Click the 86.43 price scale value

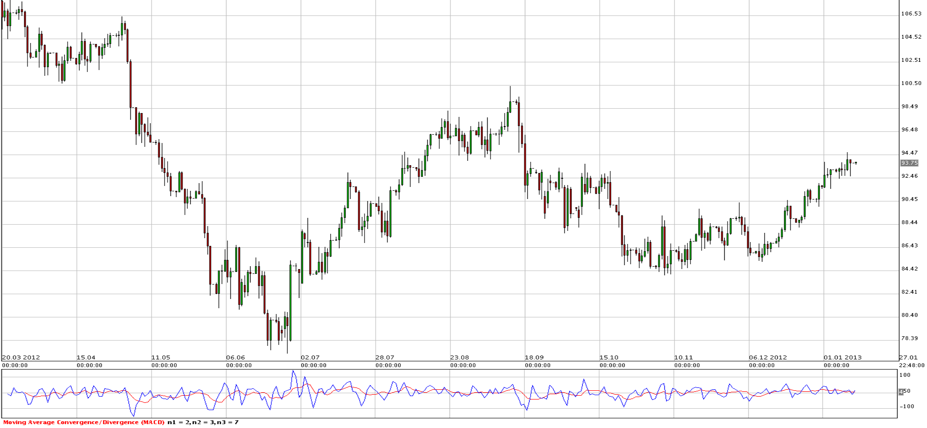[910, 246]
